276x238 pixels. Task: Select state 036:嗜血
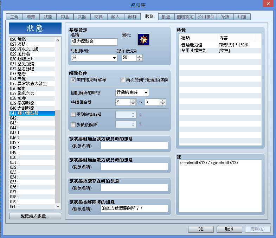tap(32, 89)
